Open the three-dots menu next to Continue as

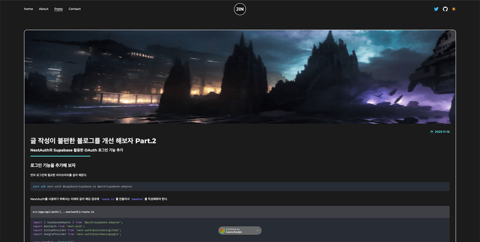(x=258, y=231)
